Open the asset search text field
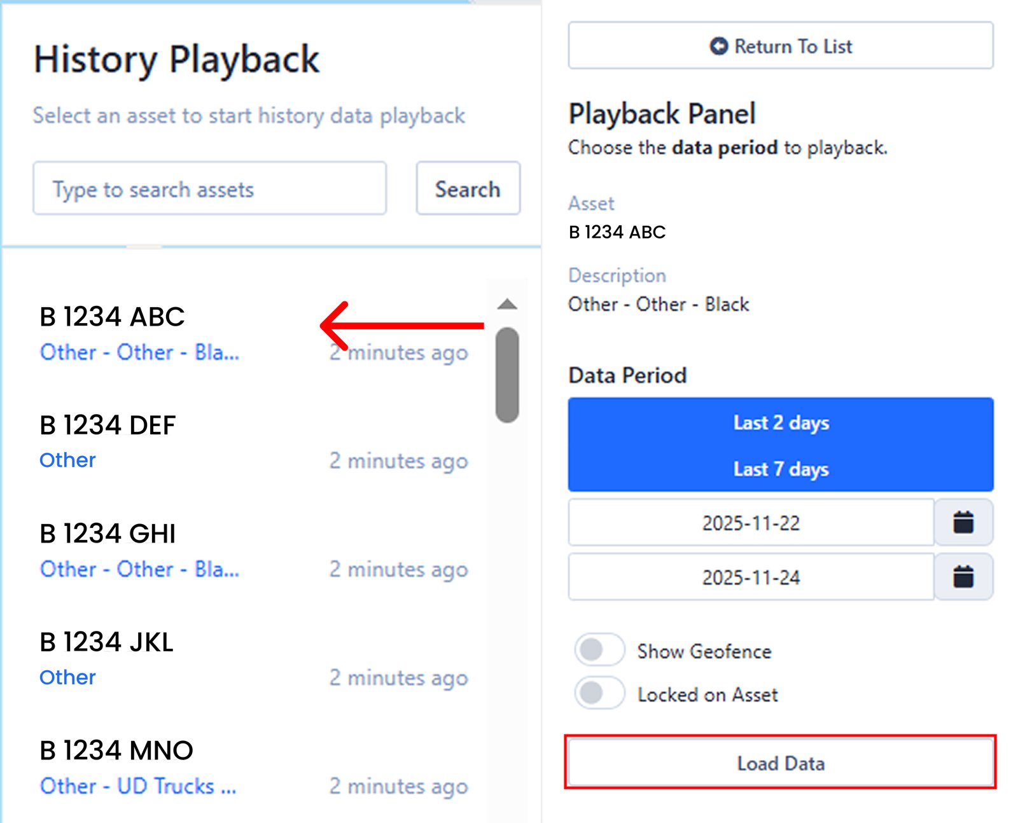The height and width of the screenshot is (823, 1018). [x=209, y=188]
